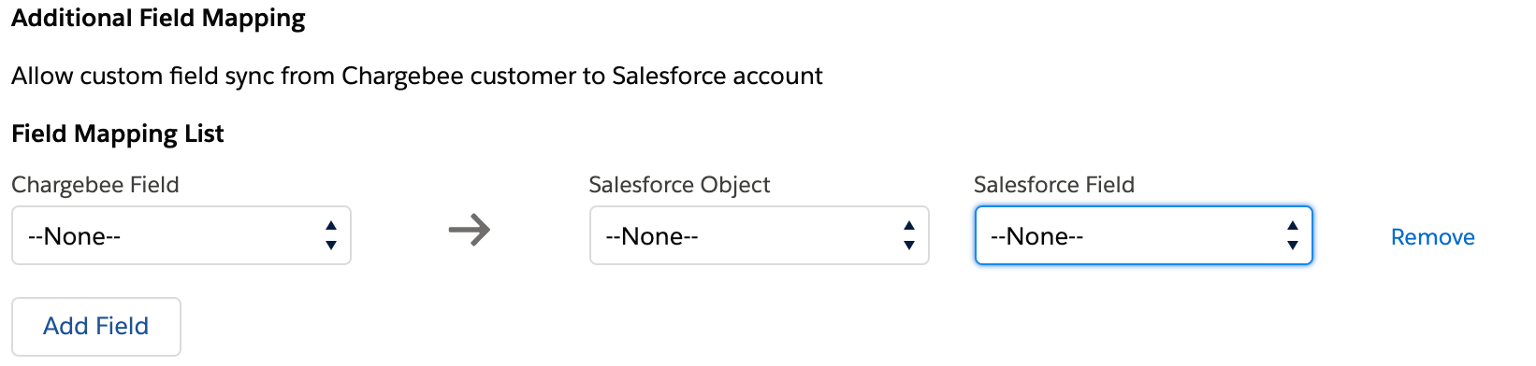Open the focused Salesforce Field dropdown

click(1143, 235)
